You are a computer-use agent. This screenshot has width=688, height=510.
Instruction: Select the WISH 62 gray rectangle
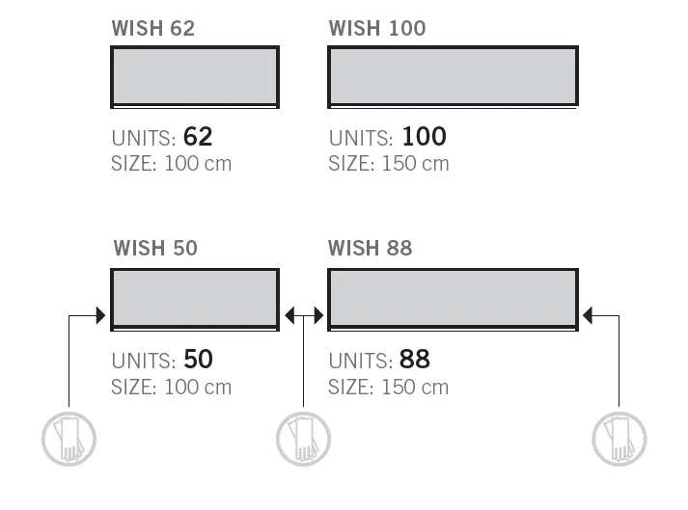195,76
